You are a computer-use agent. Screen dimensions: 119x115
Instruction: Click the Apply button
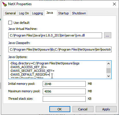tap(106, 109)
